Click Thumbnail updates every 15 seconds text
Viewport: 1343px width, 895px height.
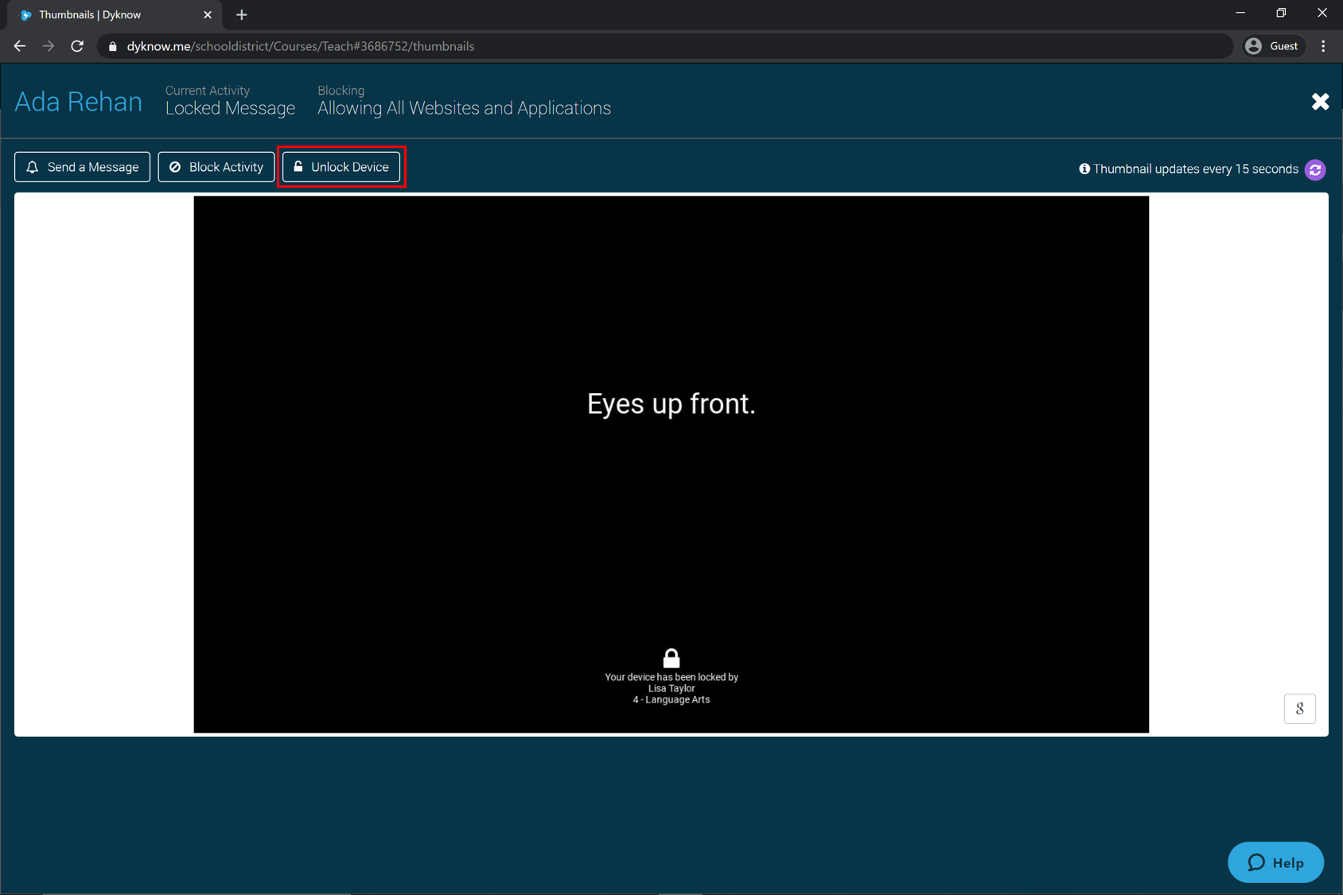pos(1195,169)
